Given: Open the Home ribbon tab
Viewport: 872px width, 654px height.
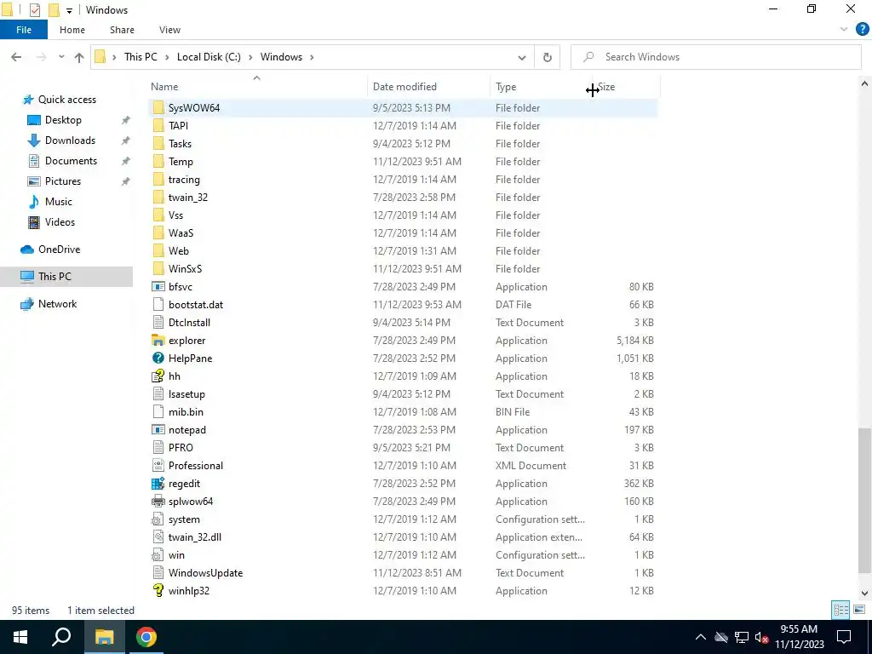Looking at the screenshot, I should (72, 30).
